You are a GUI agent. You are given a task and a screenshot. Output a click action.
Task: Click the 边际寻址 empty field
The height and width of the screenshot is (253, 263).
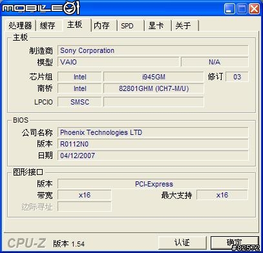[x=85, y=207]
